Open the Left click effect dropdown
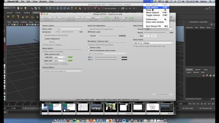 59,57
